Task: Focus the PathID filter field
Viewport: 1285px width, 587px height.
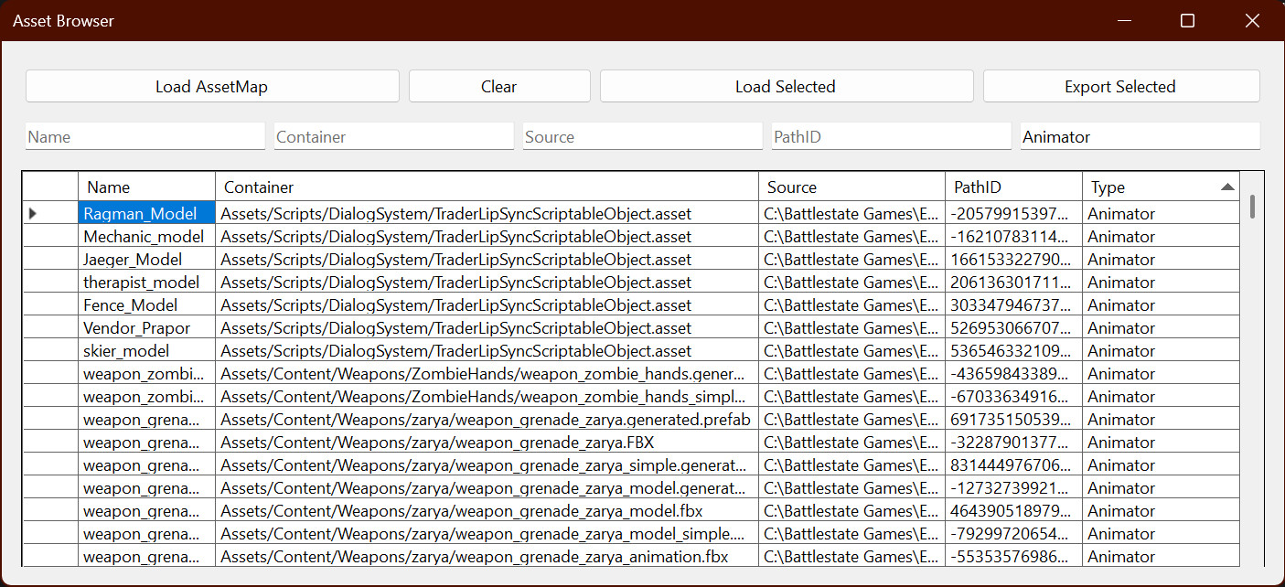Action: 892,136
